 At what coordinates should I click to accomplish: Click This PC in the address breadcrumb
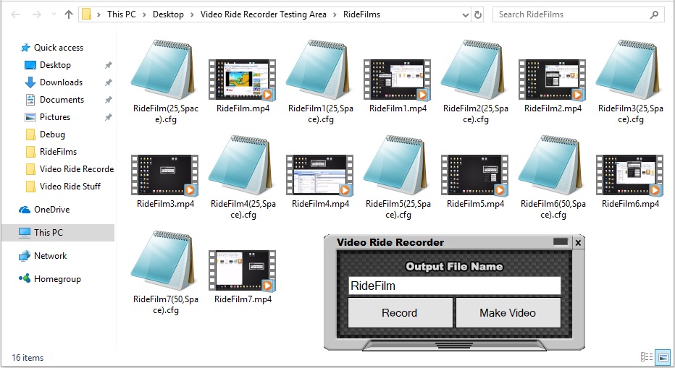[122, 14]
